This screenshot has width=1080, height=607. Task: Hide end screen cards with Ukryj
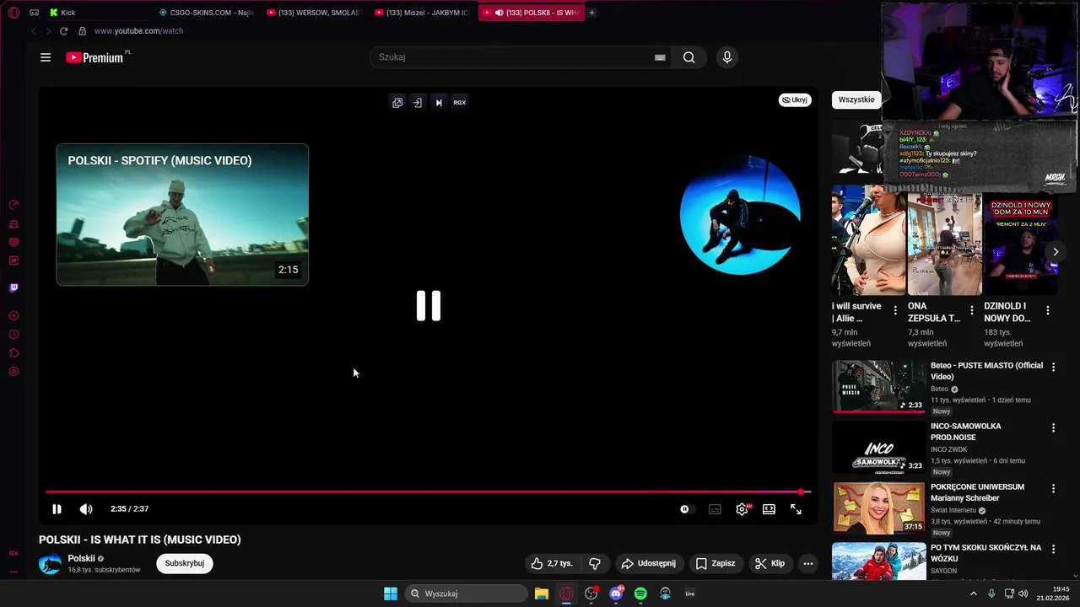[795, 99]
